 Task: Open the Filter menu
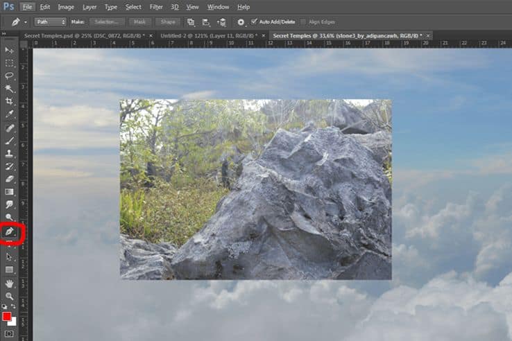coord(156,7)
